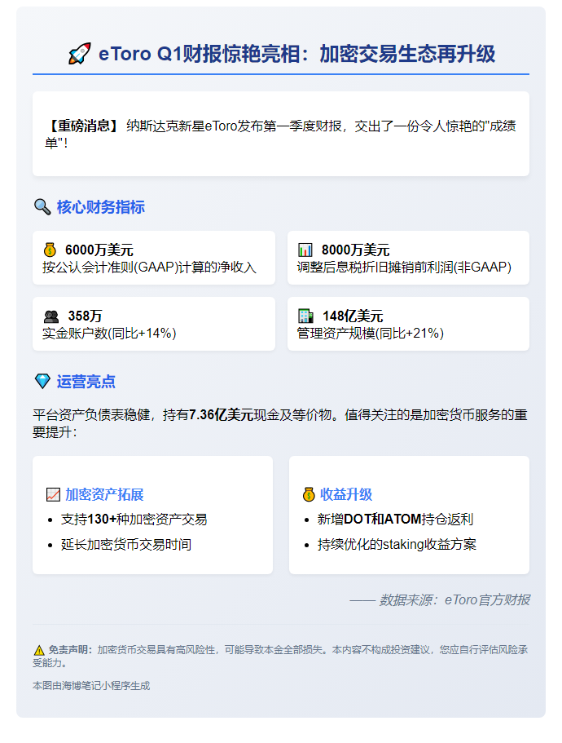Click the bar chart icon next to 8000万美元
Image resolution: width=562 pixels, height=743 pixels.
coord(305,250)
